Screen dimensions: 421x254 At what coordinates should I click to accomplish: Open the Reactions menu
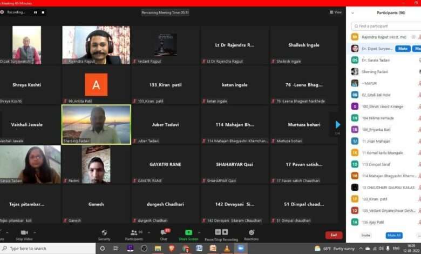pos(251,233)
